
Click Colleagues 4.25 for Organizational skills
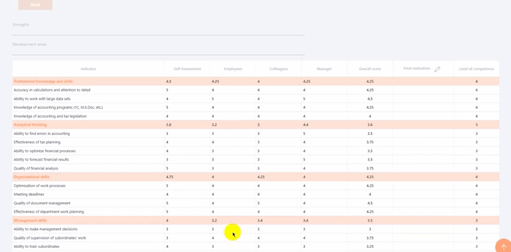[x=261, y=177]
